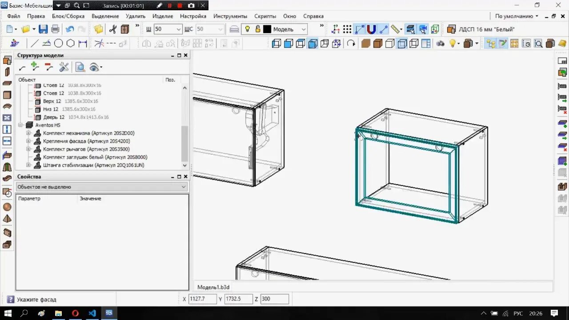Image resolution: width=569 pixels, height=320 pixels.
Task: Click the Поз. column header
Action: [x=170, y=80]
